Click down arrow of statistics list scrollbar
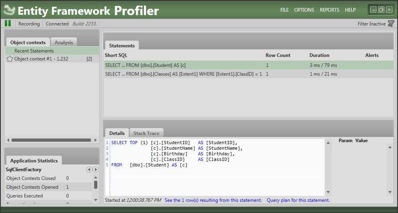Image resolution: width=398 pixels, height=213 pixels. pyautogui.click(x=95, y=200)
